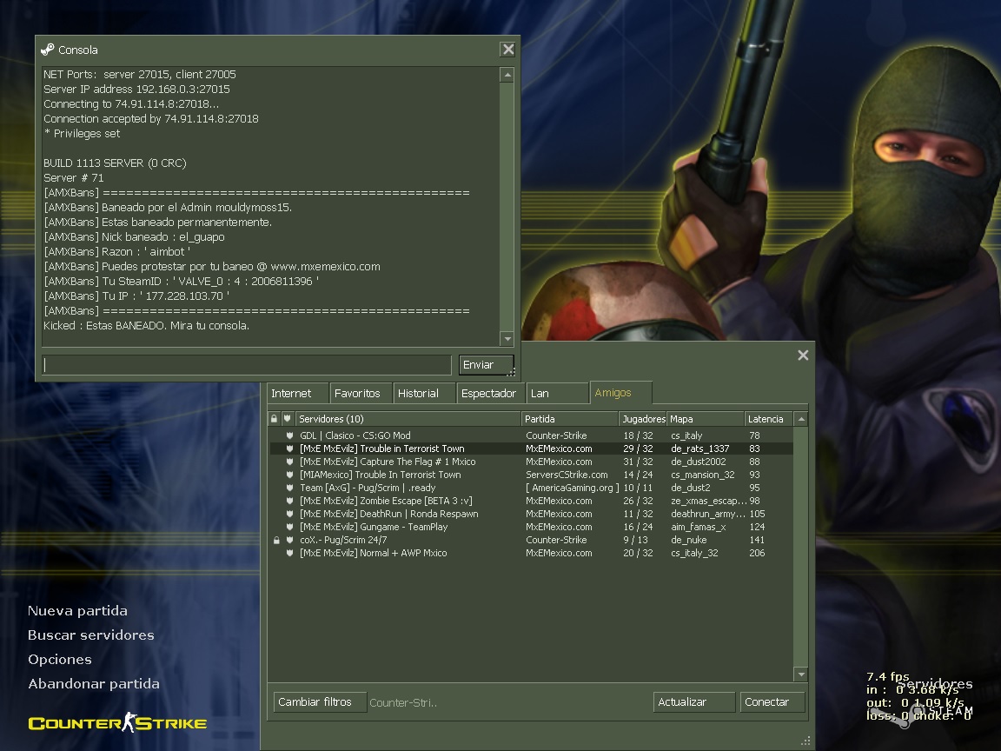Sort by Jugadores column header
The width and height of the screenshot is (1001, 751).
coord(643,419)
